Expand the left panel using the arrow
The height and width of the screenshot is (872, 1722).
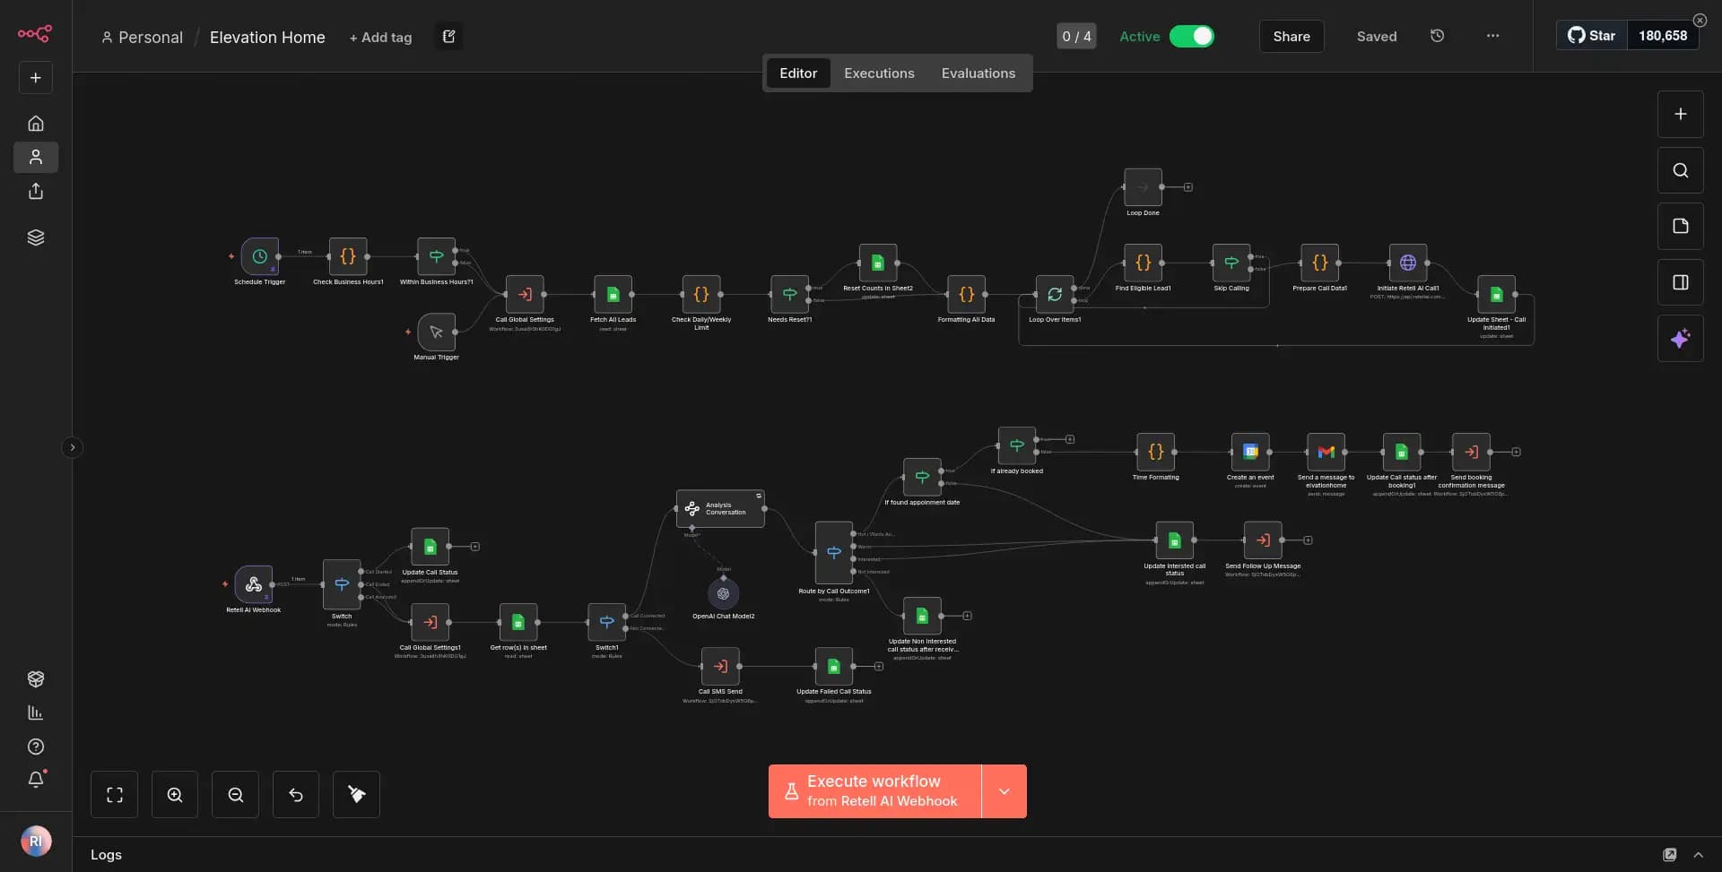(x=72, y=447)
